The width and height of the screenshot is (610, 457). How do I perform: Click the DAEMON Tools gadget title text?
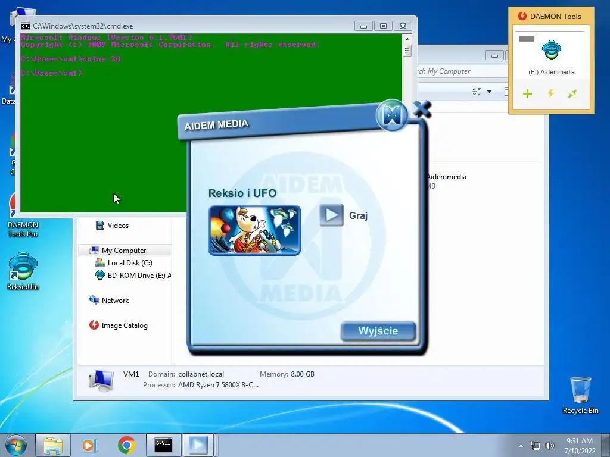(555, 16)
